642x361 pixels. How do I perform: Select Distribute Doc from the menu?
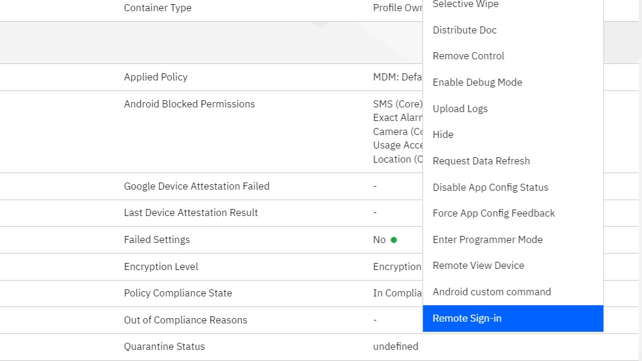464,29
